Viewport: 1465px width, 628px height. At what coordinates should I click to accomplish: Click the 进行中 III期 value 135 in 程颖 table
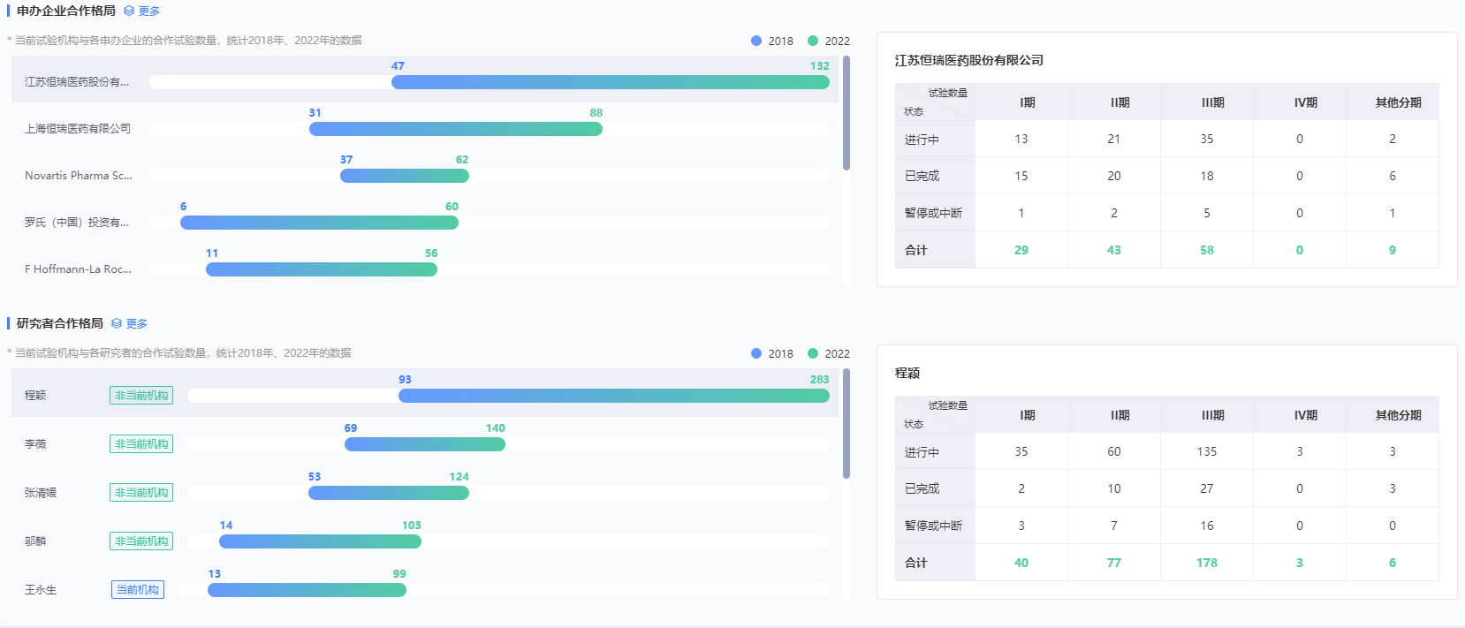pos(1207,451)
